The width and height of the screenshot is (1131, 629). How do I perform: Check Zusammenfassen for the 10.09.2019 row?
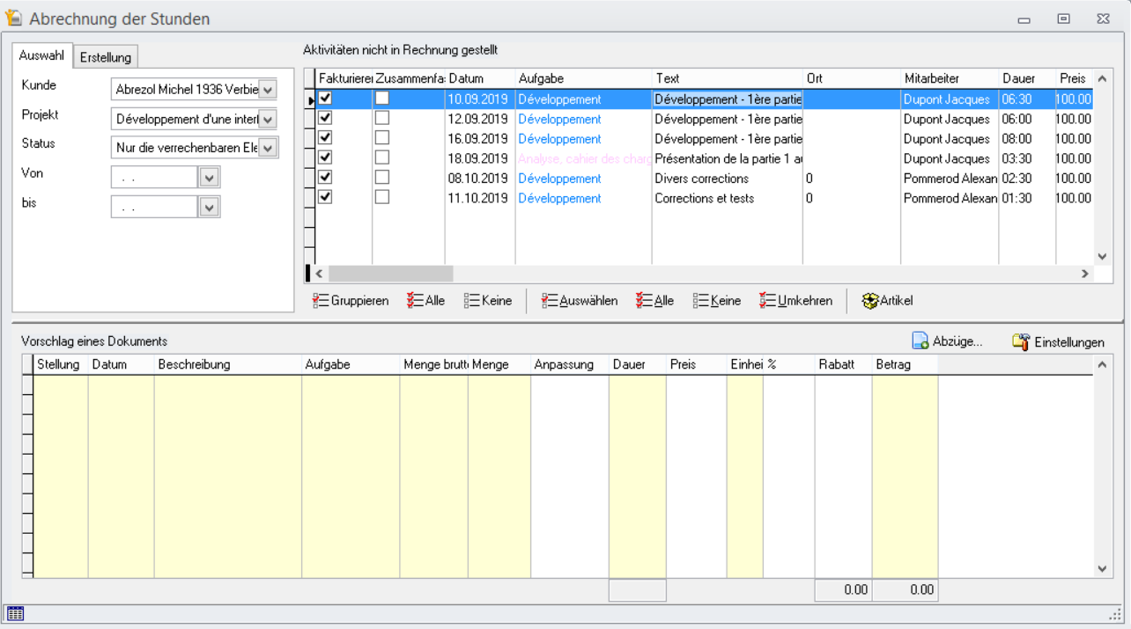point(382,99)
